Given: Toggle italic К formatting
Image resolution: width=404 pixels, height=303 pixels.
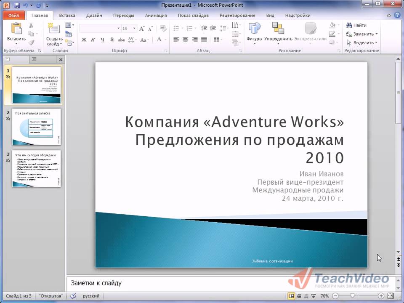Looking at the screenshot, I should coord(93,40).
